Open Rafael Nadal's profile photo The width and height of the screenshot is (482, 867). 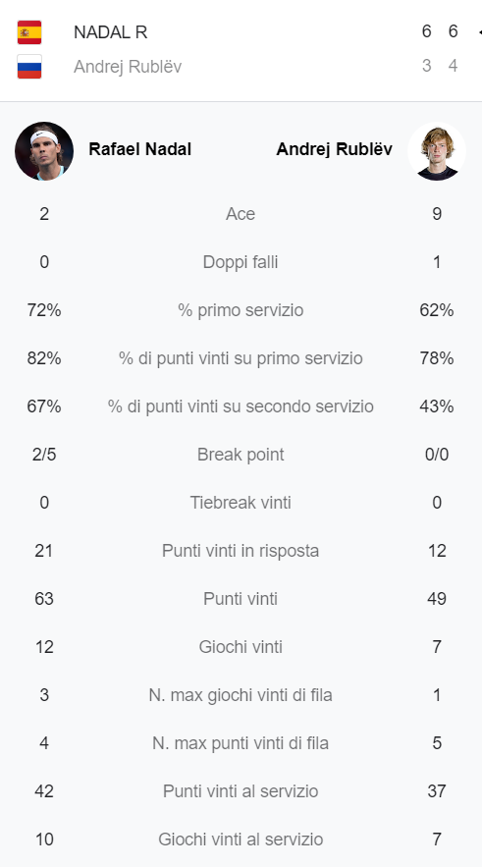[x=44, y=151]
